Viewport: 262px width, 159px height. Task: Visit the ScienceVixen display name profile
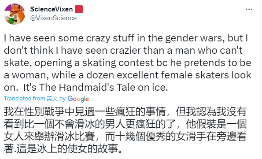[x=52, y=9]
